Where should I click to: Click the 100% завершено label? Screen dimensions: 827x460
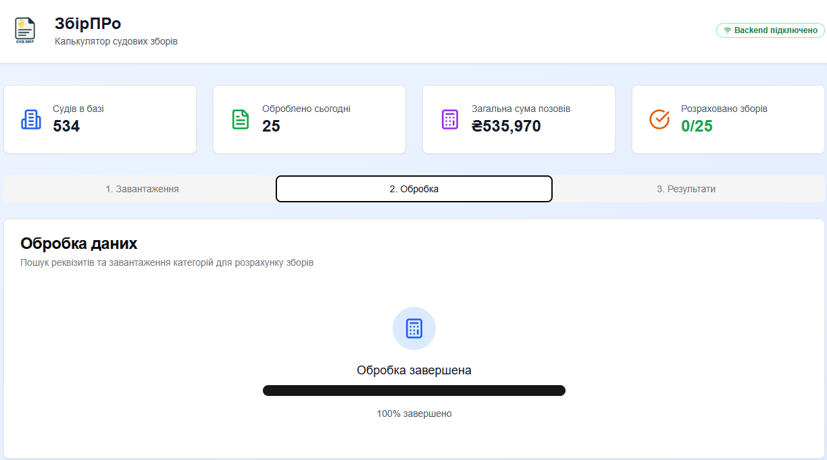(414, 413)
